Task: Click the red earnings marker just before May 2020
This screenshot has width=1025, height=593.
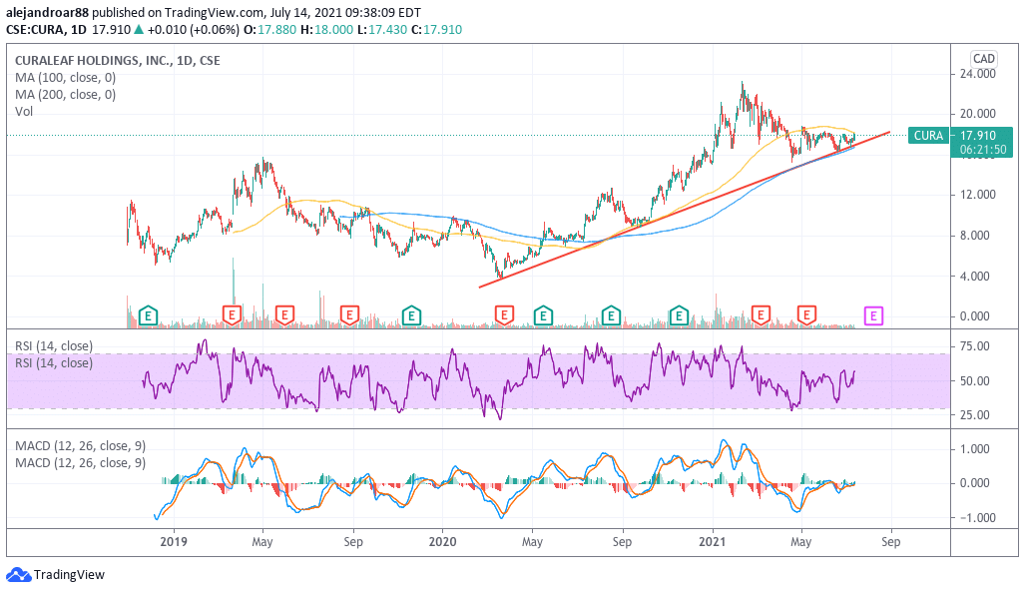Action: pos(504,316)
